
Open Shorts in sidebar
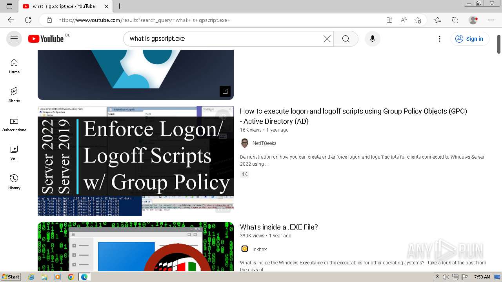14,95
